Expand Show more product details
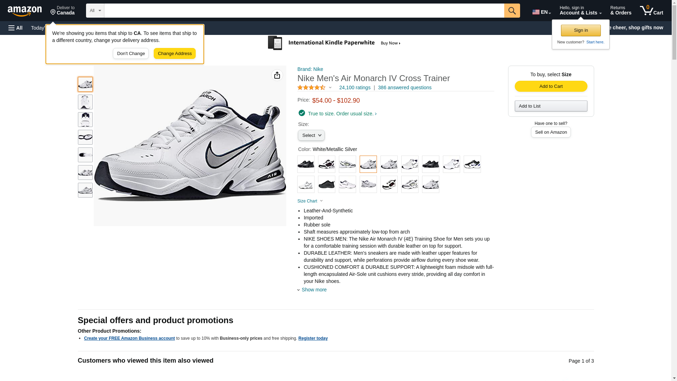This screenshot has height=381, width=677. (x=314, y=290)
